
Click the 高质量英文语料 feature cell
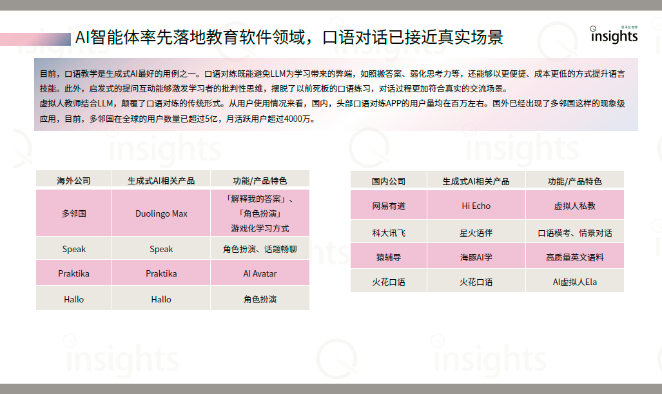[574, 257]
